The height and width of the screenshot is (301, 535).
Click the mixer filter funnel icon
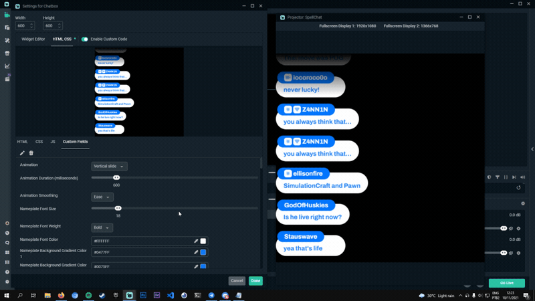498,177
